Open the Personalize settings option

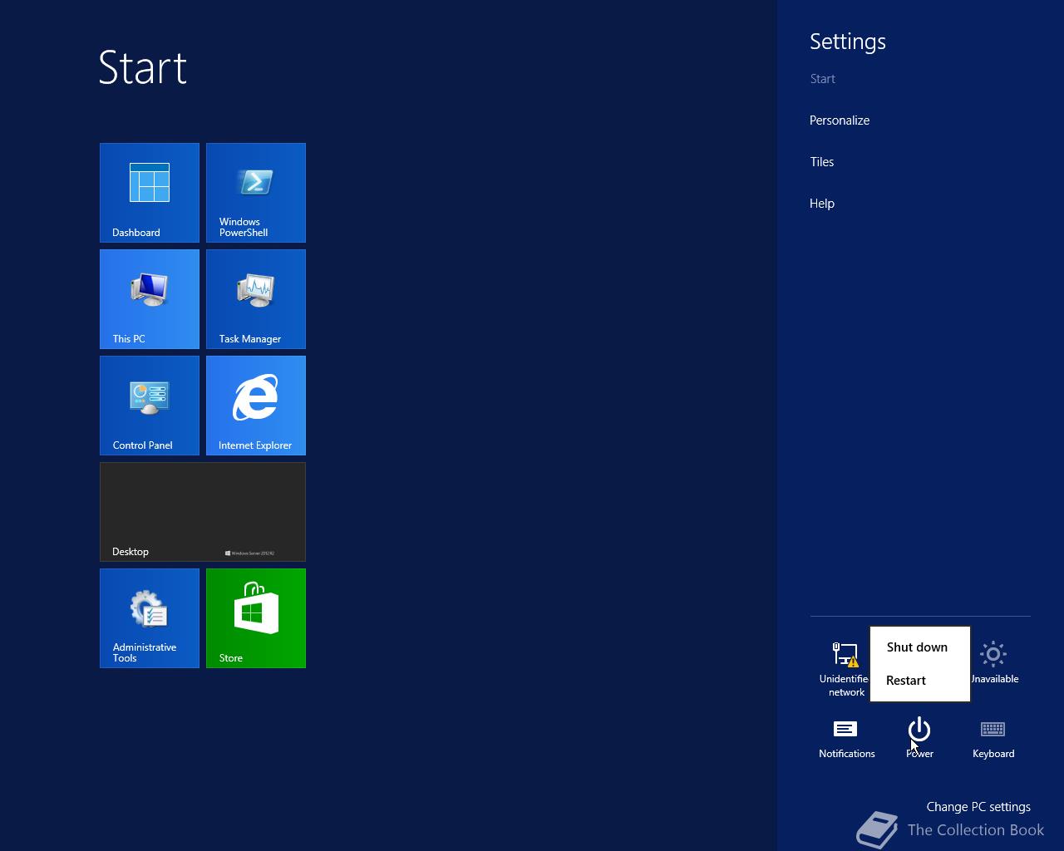tap(840, 121)
